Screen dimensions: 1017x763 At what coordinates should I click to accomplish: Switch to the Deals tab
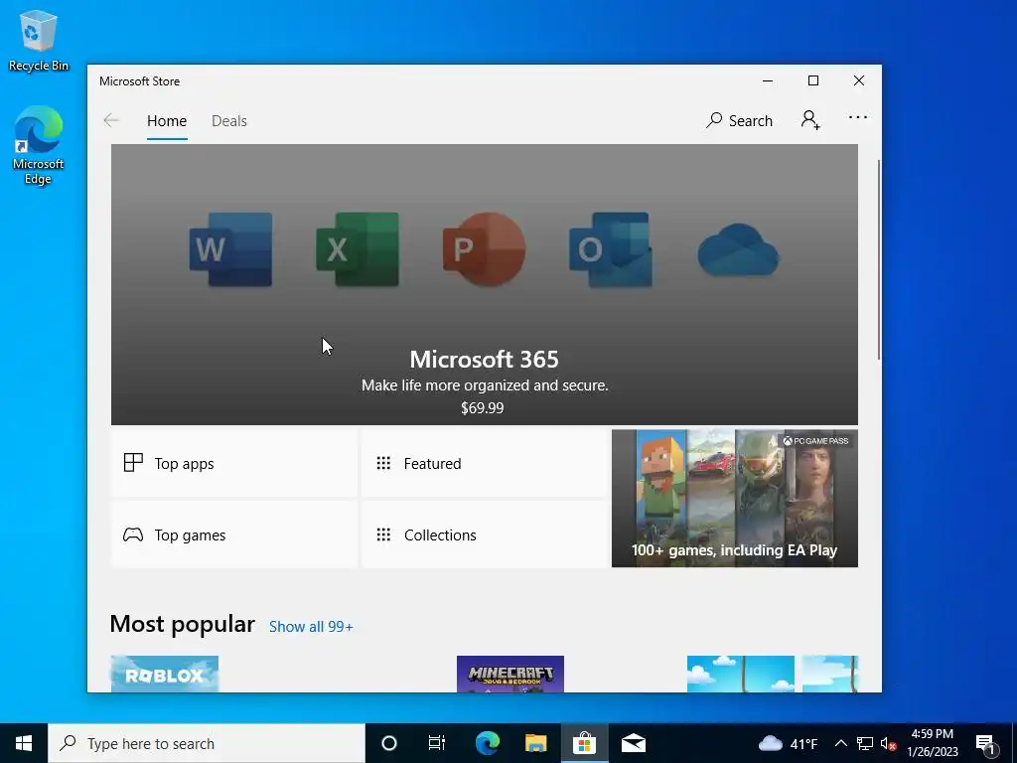[229, 120]
